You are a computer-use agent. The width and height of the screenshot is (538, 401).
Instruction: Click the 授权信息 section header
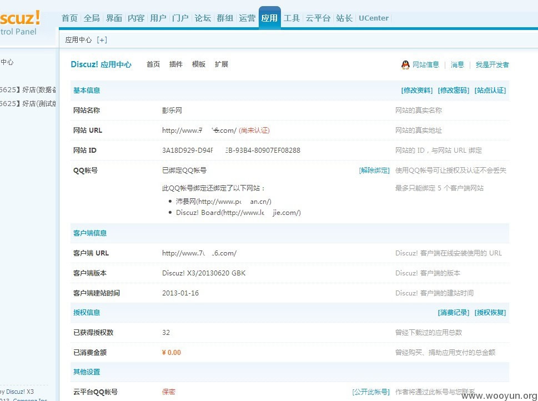point(87,313)
